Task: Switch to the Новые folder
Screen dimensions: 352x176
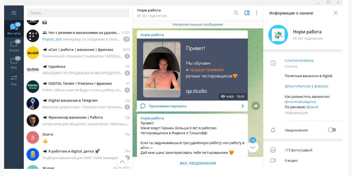Action: pos(14,46)
